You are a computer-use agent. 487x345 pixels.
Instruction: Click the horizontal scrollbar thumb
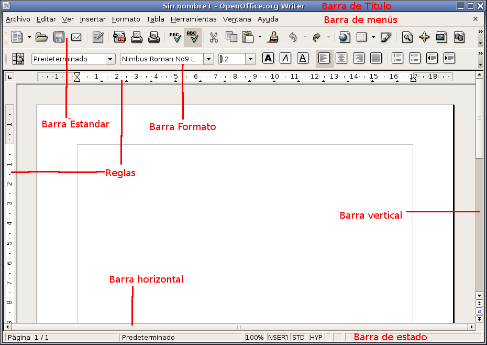[x=239, y=327]
